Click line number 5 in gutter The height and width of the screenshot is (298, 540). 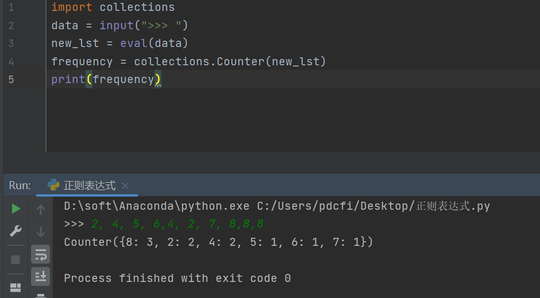coord(11,79)
